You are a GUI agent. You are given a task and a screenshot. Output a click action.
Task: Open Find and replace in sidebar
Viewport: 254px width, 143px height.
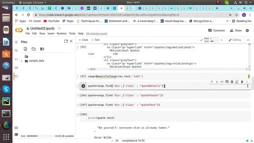click(16, 50)
